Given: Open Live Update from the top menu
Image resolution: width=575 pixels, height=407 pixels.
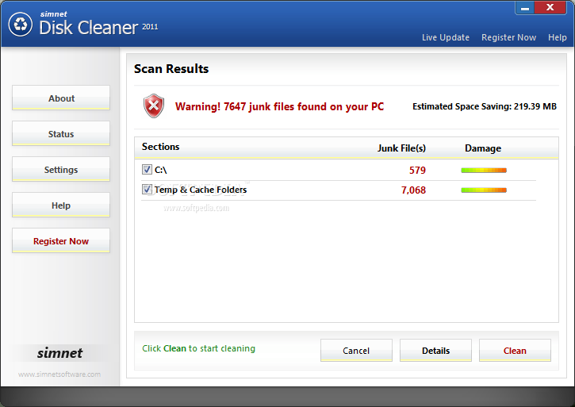Looking at the screenshot, I should point(446,37).
